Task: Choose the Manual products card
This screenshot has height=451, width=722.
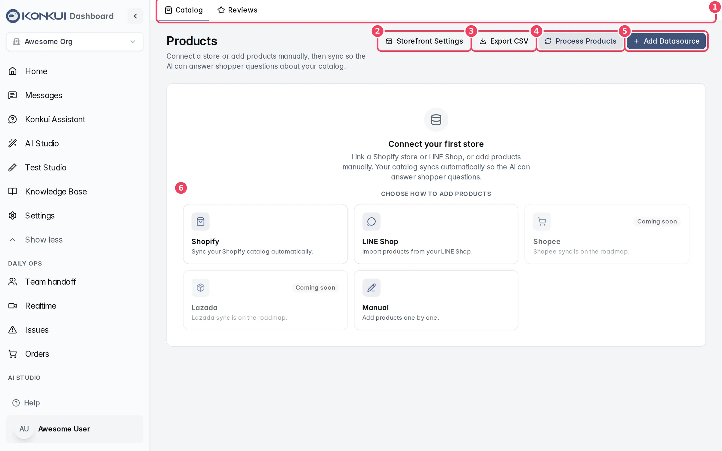Action: click(x=436, y=300)
